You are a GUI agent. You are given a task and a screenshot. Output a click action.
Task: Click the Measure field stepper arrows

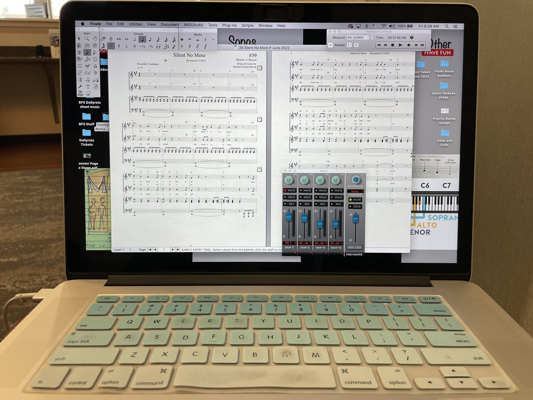[x=372, y=38]
